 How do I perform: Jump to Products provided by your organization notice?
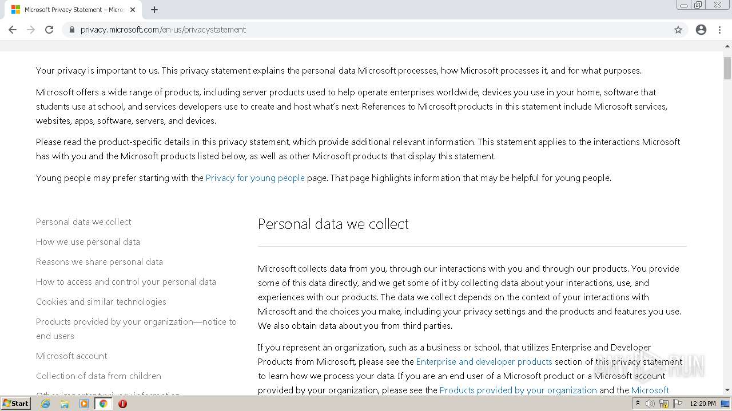pyautogui.click(x=136, y=329)
